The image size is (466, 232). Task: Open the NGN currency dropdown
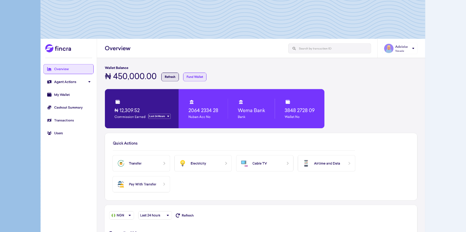(122, 215)
